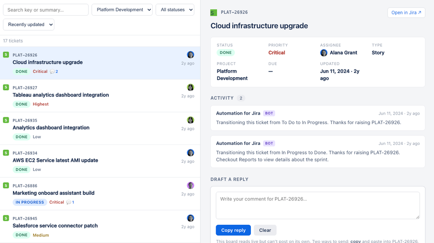Click the first BOT badge in activity
The height and width of the screenshot is (243, 434).
point(269,113)
